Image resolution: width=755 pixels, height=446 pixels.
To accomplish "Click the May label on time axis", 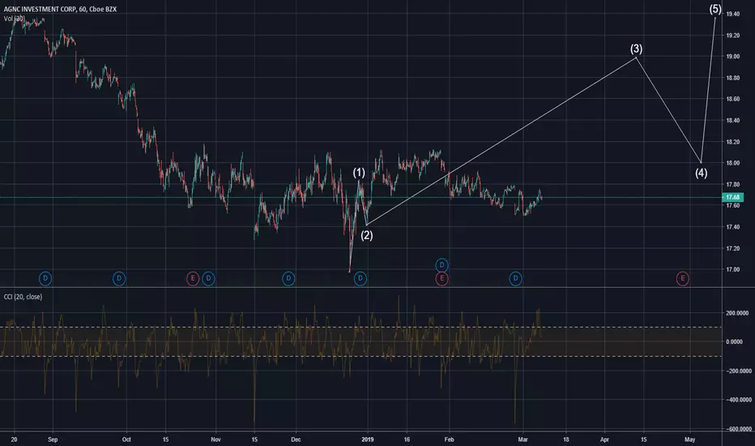I will point(689,440).
